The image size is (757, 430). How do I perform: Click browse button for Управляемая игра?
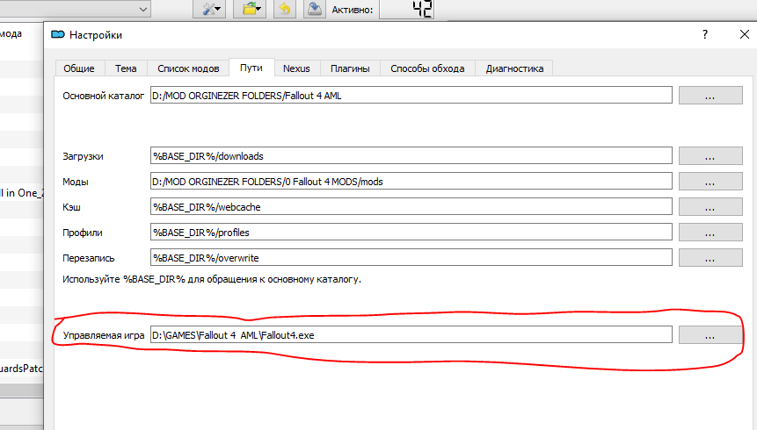pos(710,335)
